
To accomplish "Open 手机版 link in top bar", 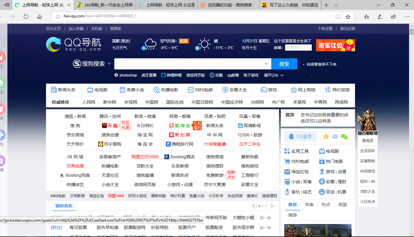I will 97,28.
